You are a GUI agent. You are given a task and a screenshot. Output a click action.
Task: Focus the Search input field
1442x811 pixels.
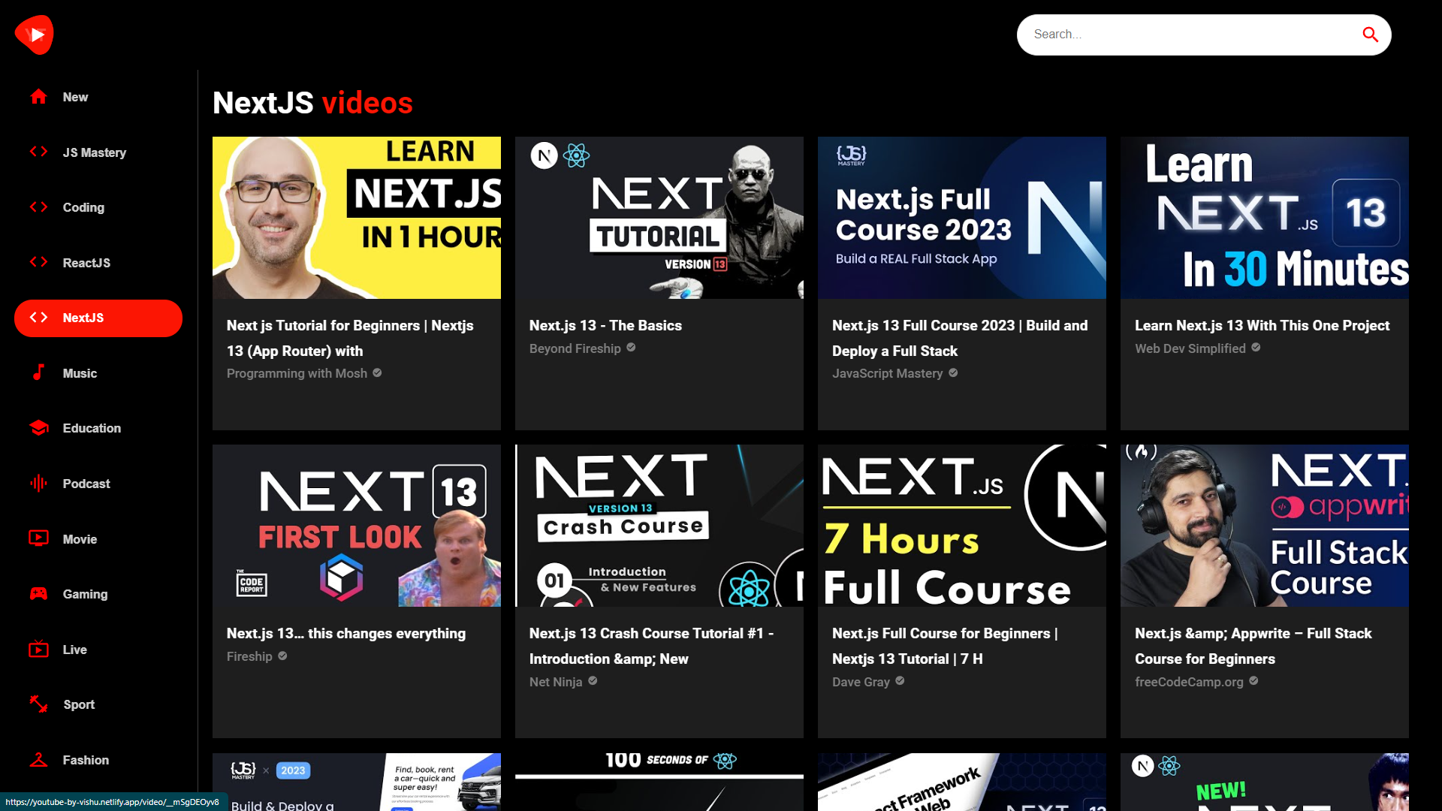(1187, 35)
